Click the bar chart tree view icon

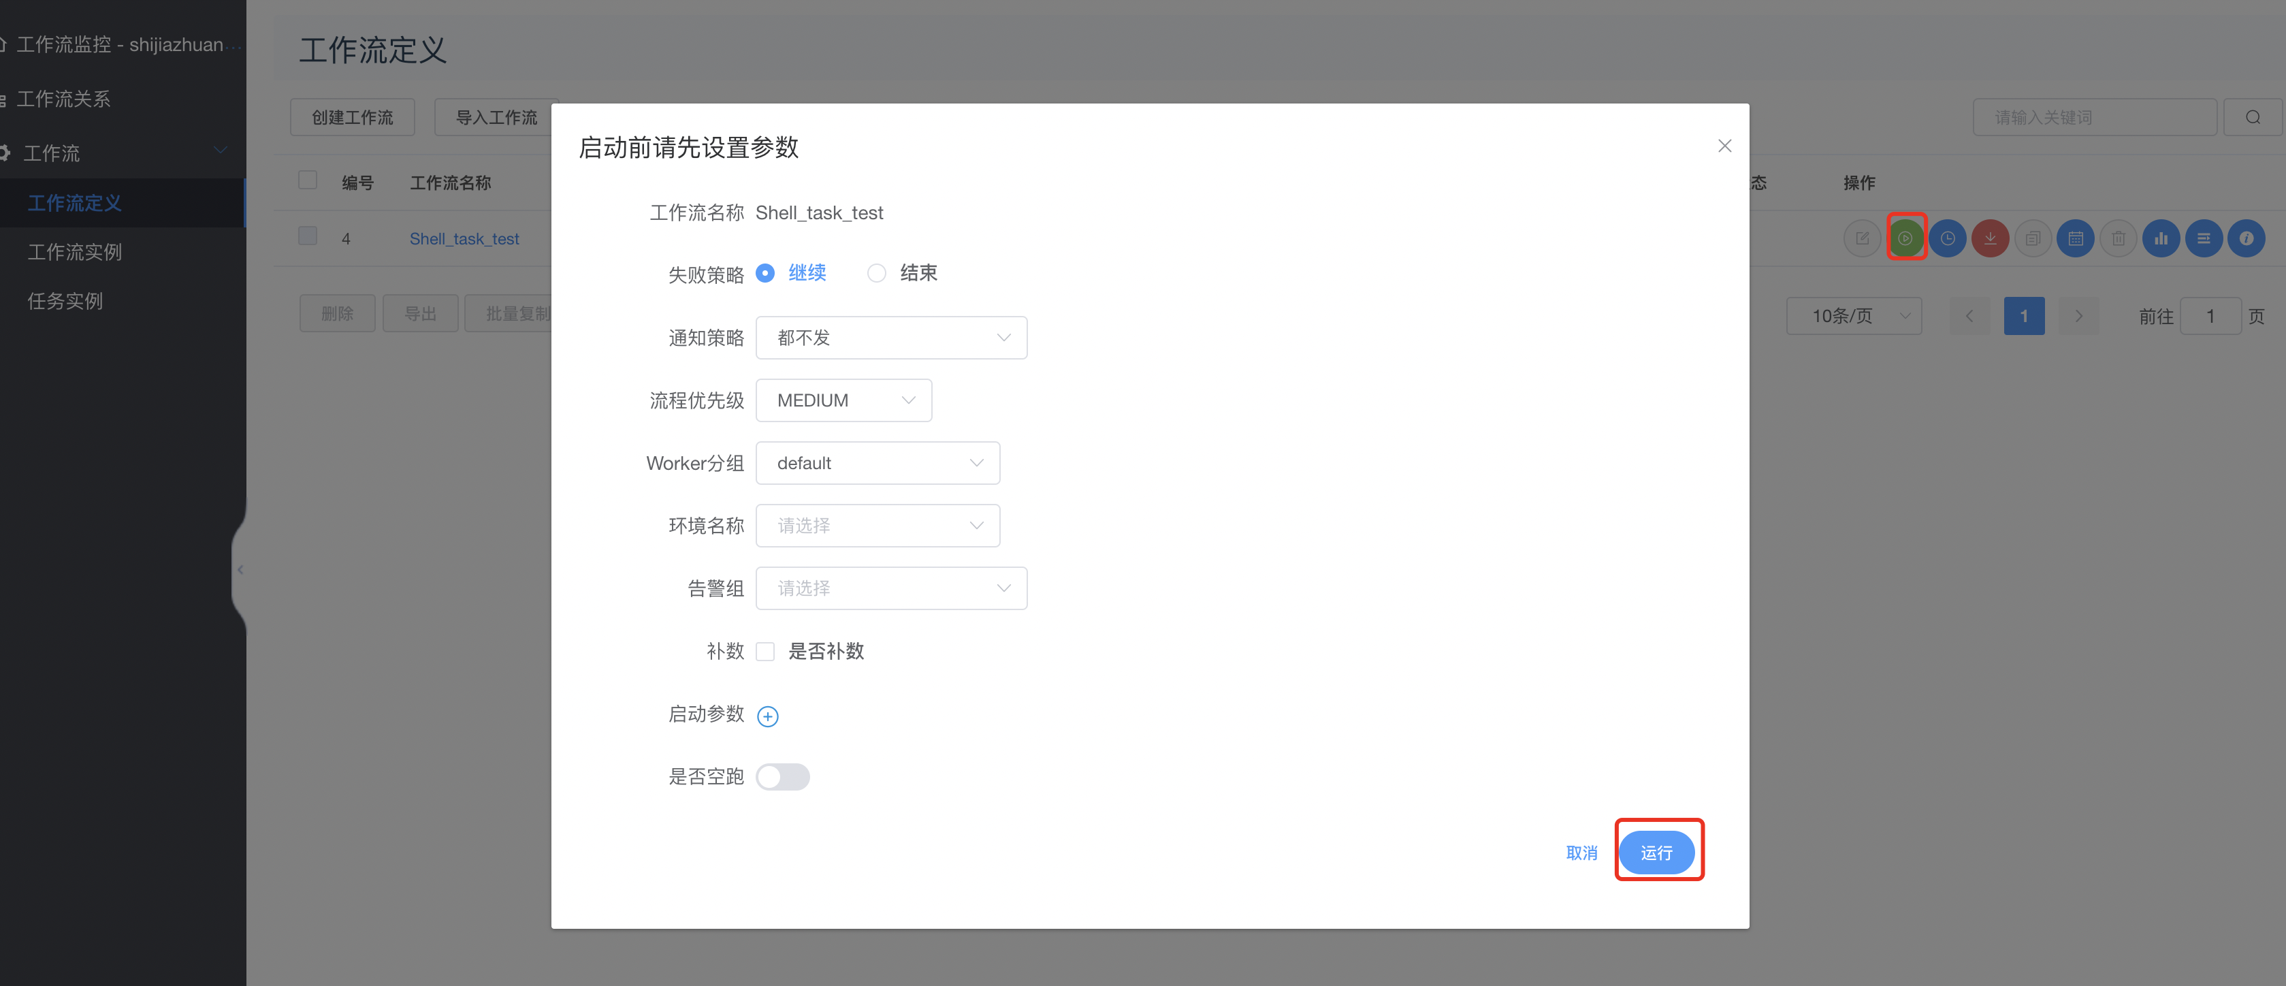[x=2160, y=238]
